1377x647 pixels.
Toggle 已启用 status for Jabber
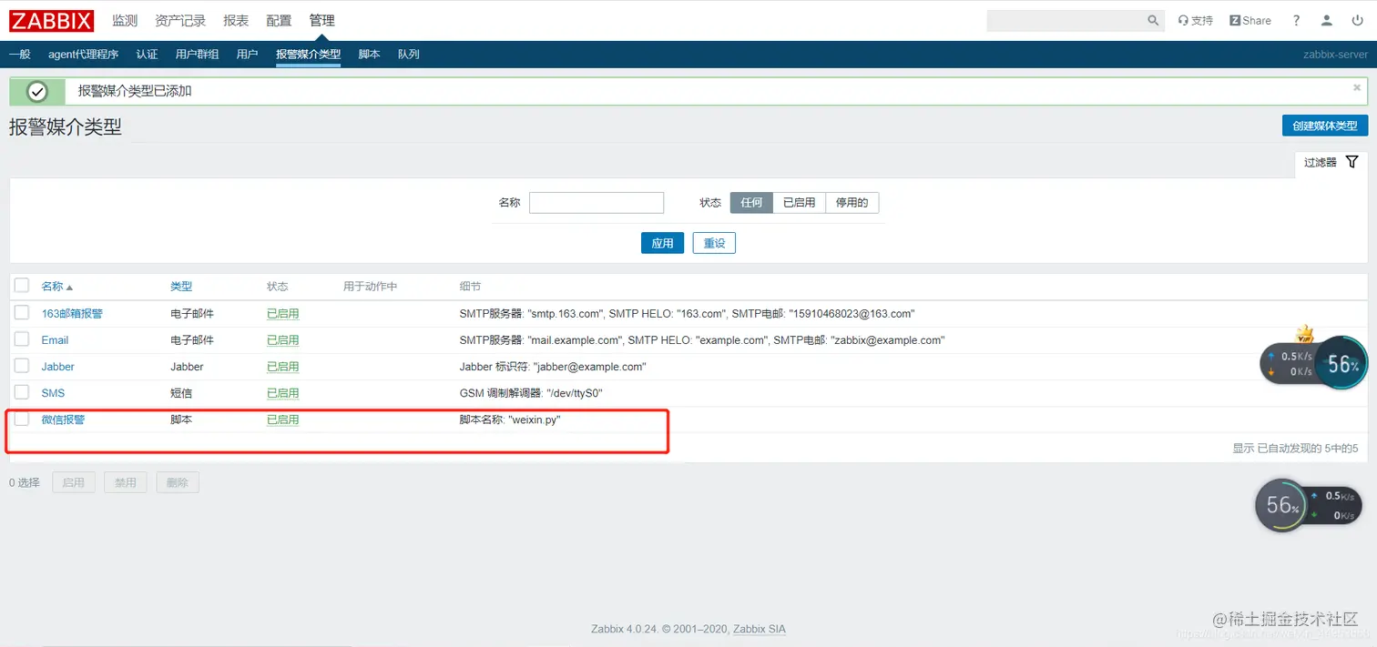point(283,367)
